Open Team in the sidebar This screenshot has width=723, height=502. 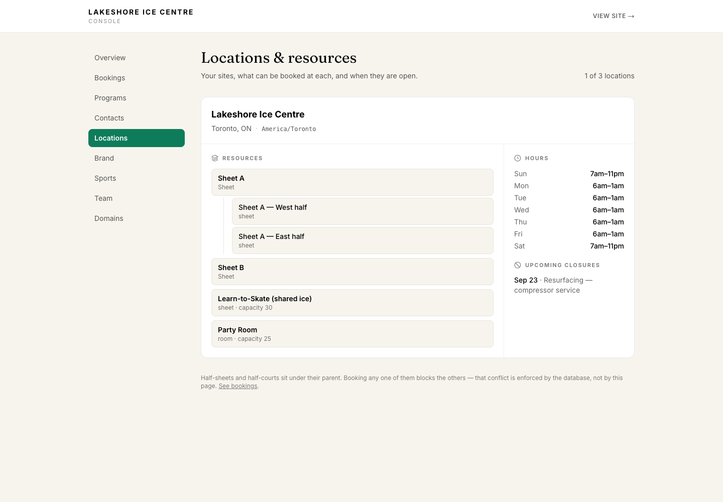[137, 198]
